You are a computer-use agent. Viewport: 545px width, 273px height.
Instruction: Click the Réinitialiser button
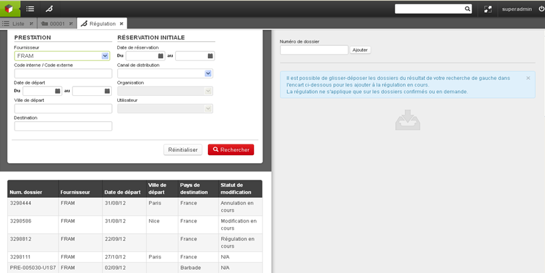[183, 150]
